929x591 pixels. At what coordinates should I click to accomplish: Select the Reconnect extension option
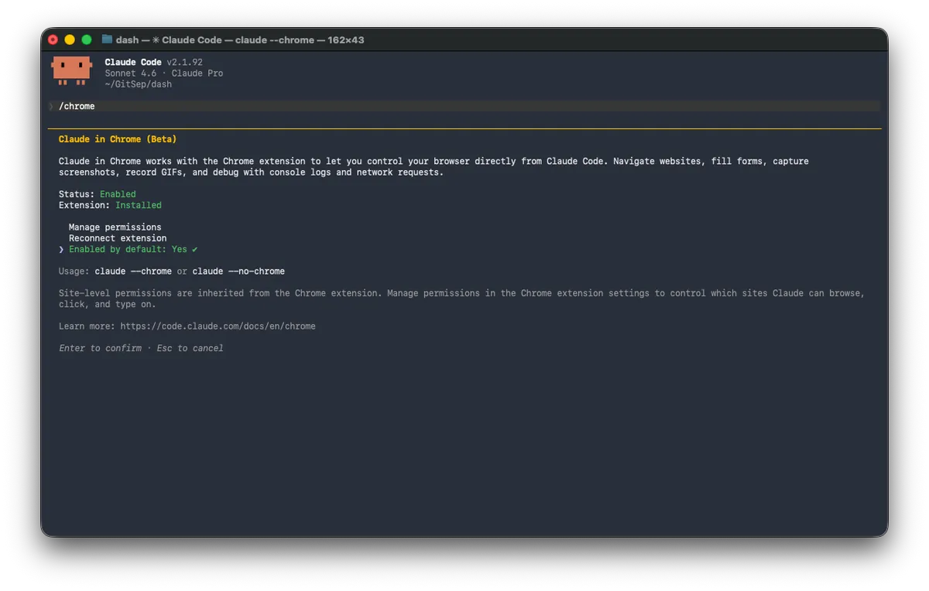pos(117,238)
